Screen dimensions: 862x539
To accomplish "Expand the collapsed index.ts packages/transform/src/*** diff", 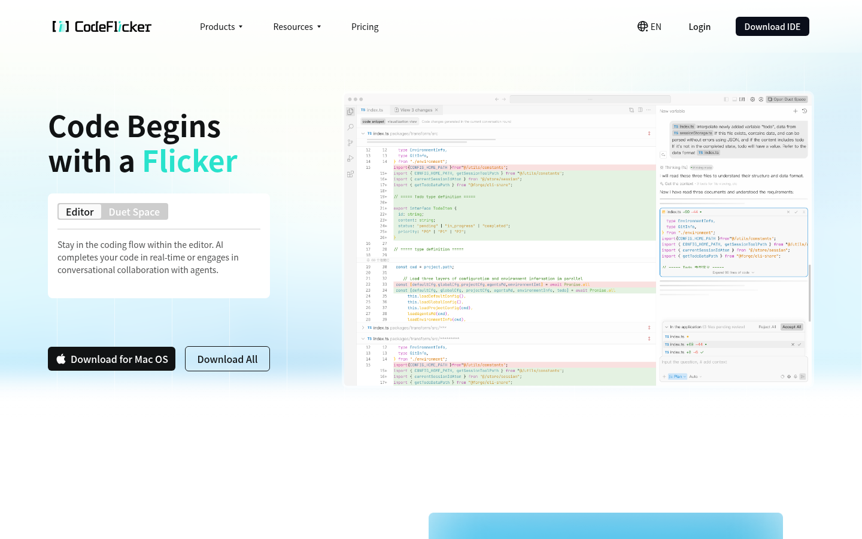I will coord(363,328).
